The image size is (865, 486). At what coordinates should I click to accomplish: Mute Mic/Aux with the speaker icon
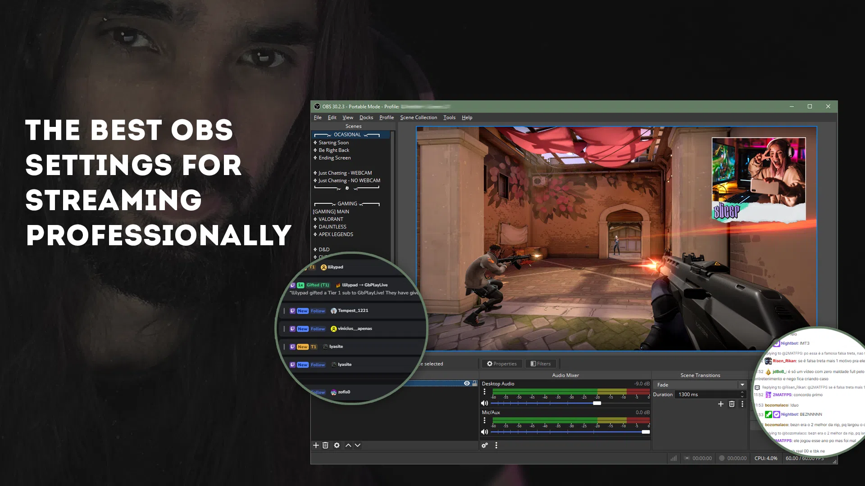tap(484, 431)
